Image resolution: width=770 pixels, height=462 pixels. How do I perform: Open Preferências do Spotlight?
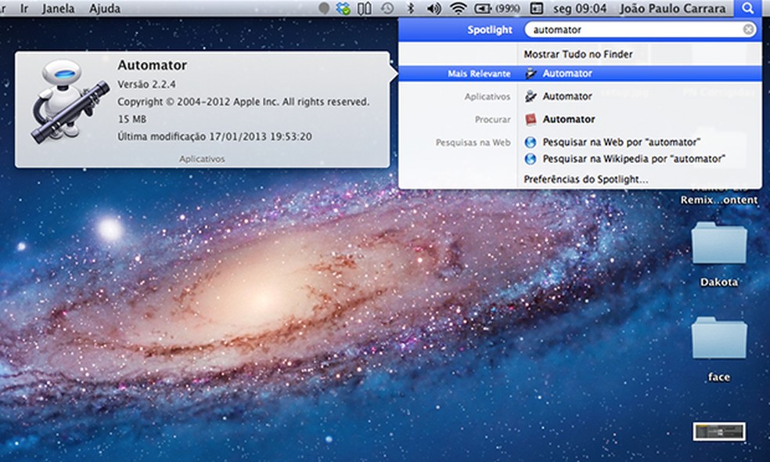pos(585,179)
